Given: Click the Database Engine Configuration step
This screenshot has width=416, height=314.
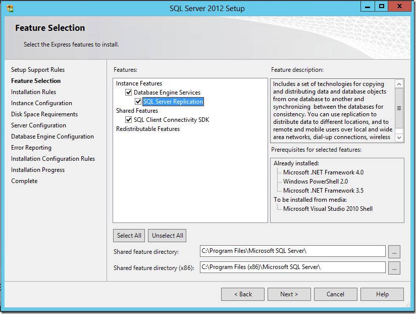Looking at the screenshot, I should click(53, 137).
